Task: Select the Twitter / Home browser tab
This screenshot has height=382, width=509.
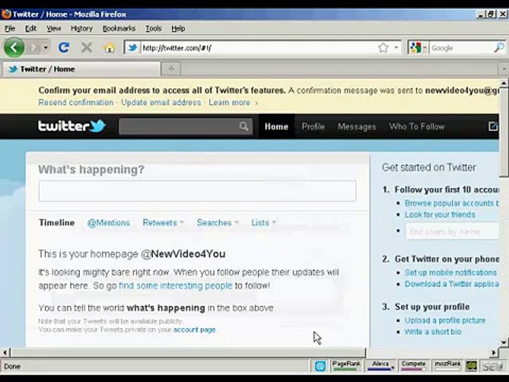Action: (81, 69)
